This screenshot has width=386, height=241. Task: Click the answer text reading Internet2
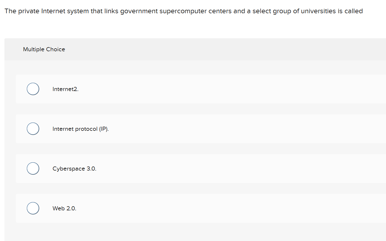pos(65,89)
